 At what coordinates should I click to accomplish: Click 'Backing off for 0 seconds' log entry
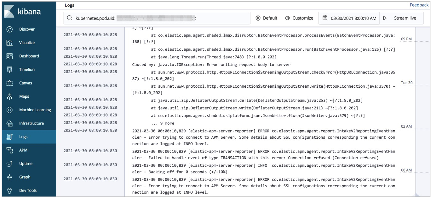tap(264, 169)
